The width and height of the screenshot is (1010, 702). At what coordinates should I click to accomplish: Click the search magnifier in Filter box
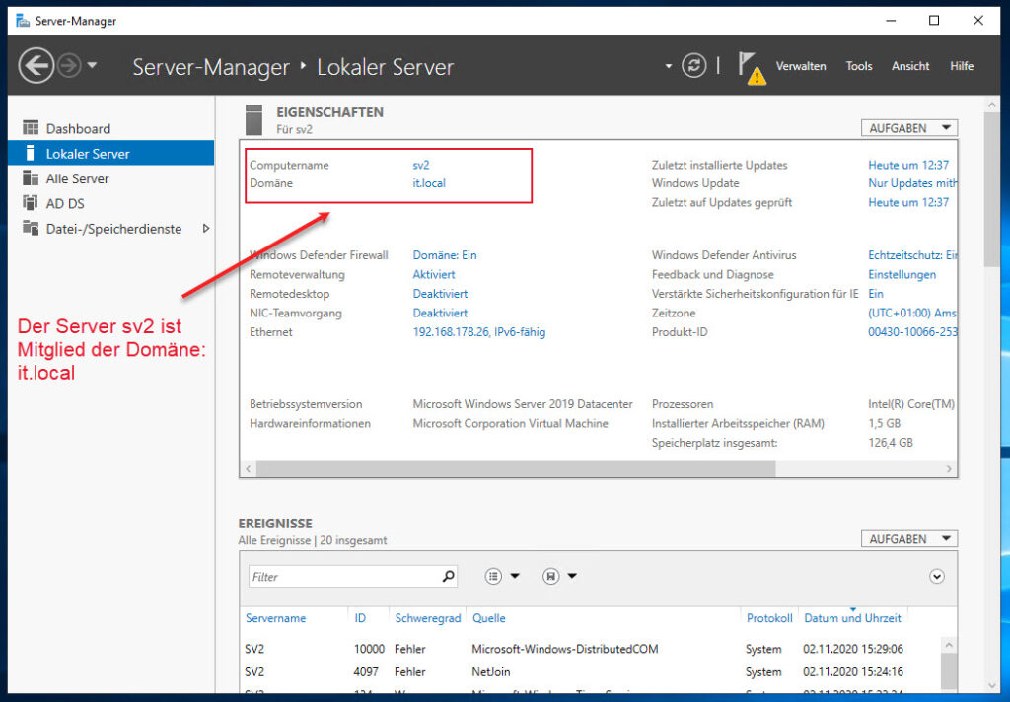[x=449, y=576]
